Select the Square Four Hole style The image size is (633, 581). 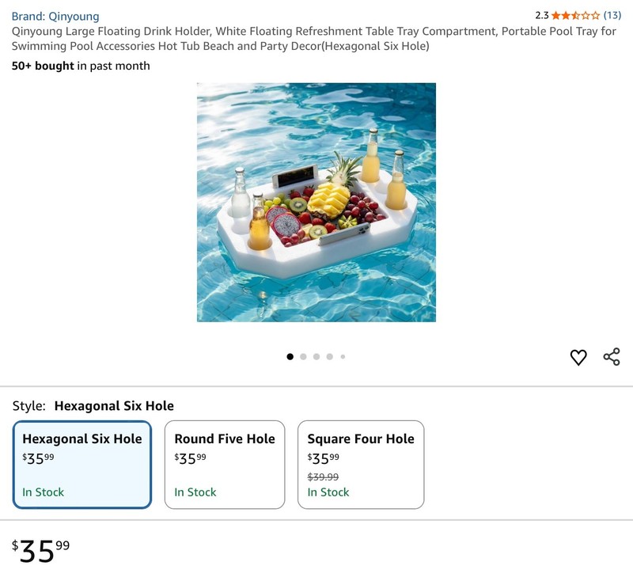point(361,465)
